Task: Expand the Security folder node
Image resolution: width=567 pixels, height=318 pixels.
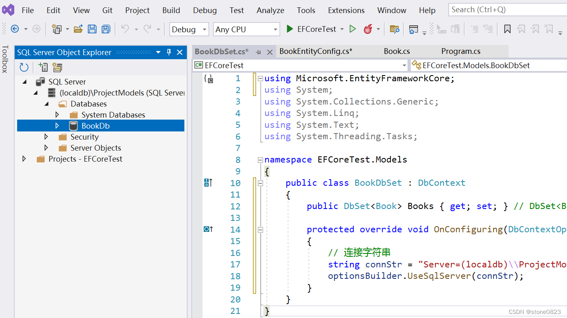Action: pyautogui.click(x=46, y=137)
